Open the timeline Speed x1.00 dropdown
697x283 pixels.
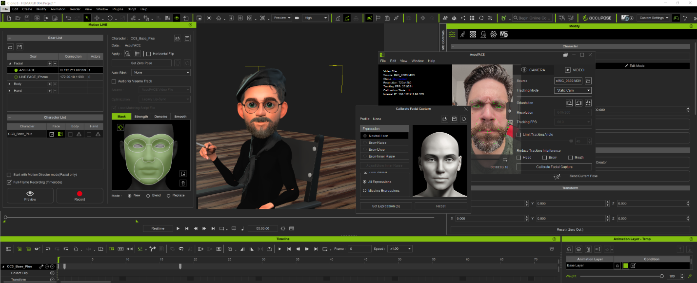(399, 249)
